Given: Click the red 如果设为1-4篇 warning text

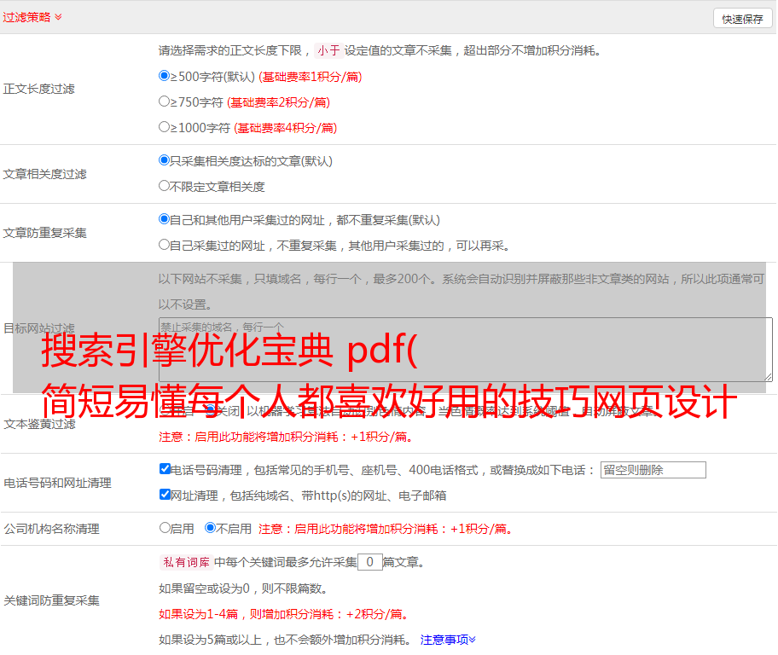Looking at the screenshot, I should pos(283,614).
